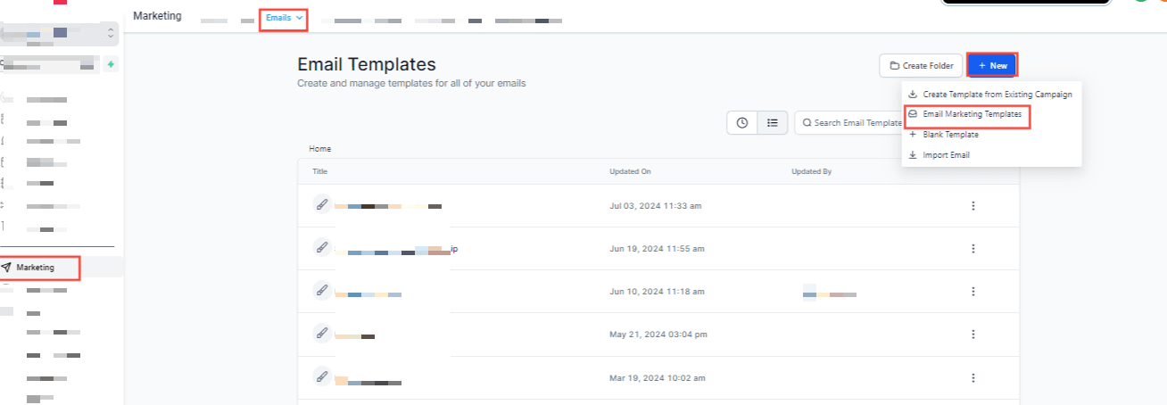
Task: Click the blue New button
Action: (992, 66)
